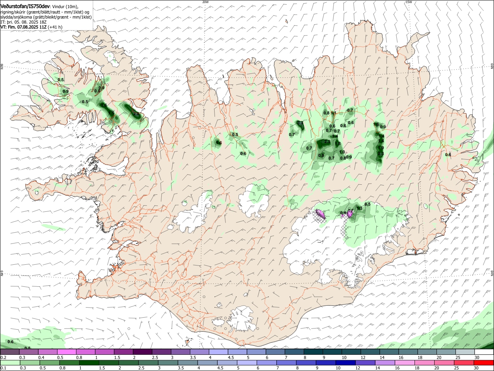The height and width of the screenshot is (371, 494).
Task: Click the rain-legend green swatch starting at 0.3
Action: click(30, 362)
